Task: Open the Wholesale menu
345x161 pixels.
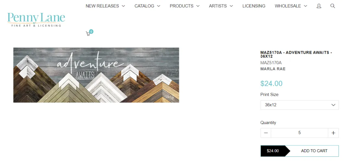Action: coord(291,6)
